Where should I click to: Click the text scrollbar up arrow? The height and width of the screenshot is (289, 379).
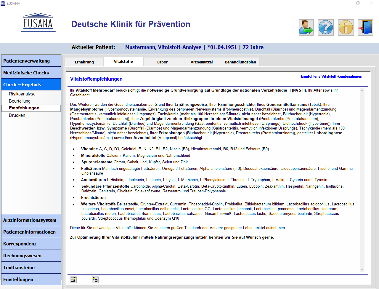point(362,90)
